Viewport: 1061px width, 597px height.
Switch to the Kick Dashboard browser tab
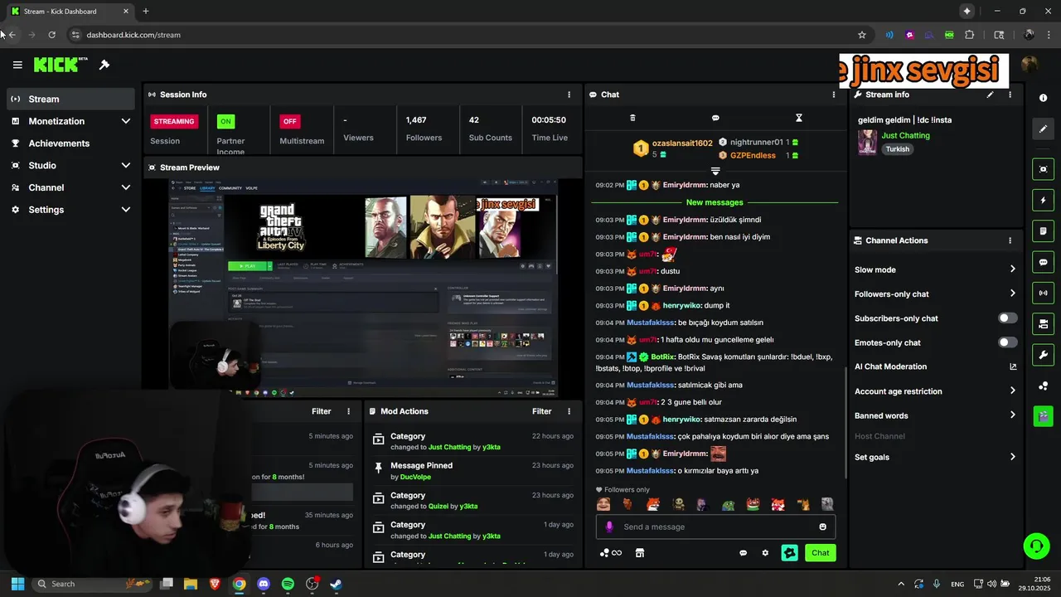coord(70,12)
